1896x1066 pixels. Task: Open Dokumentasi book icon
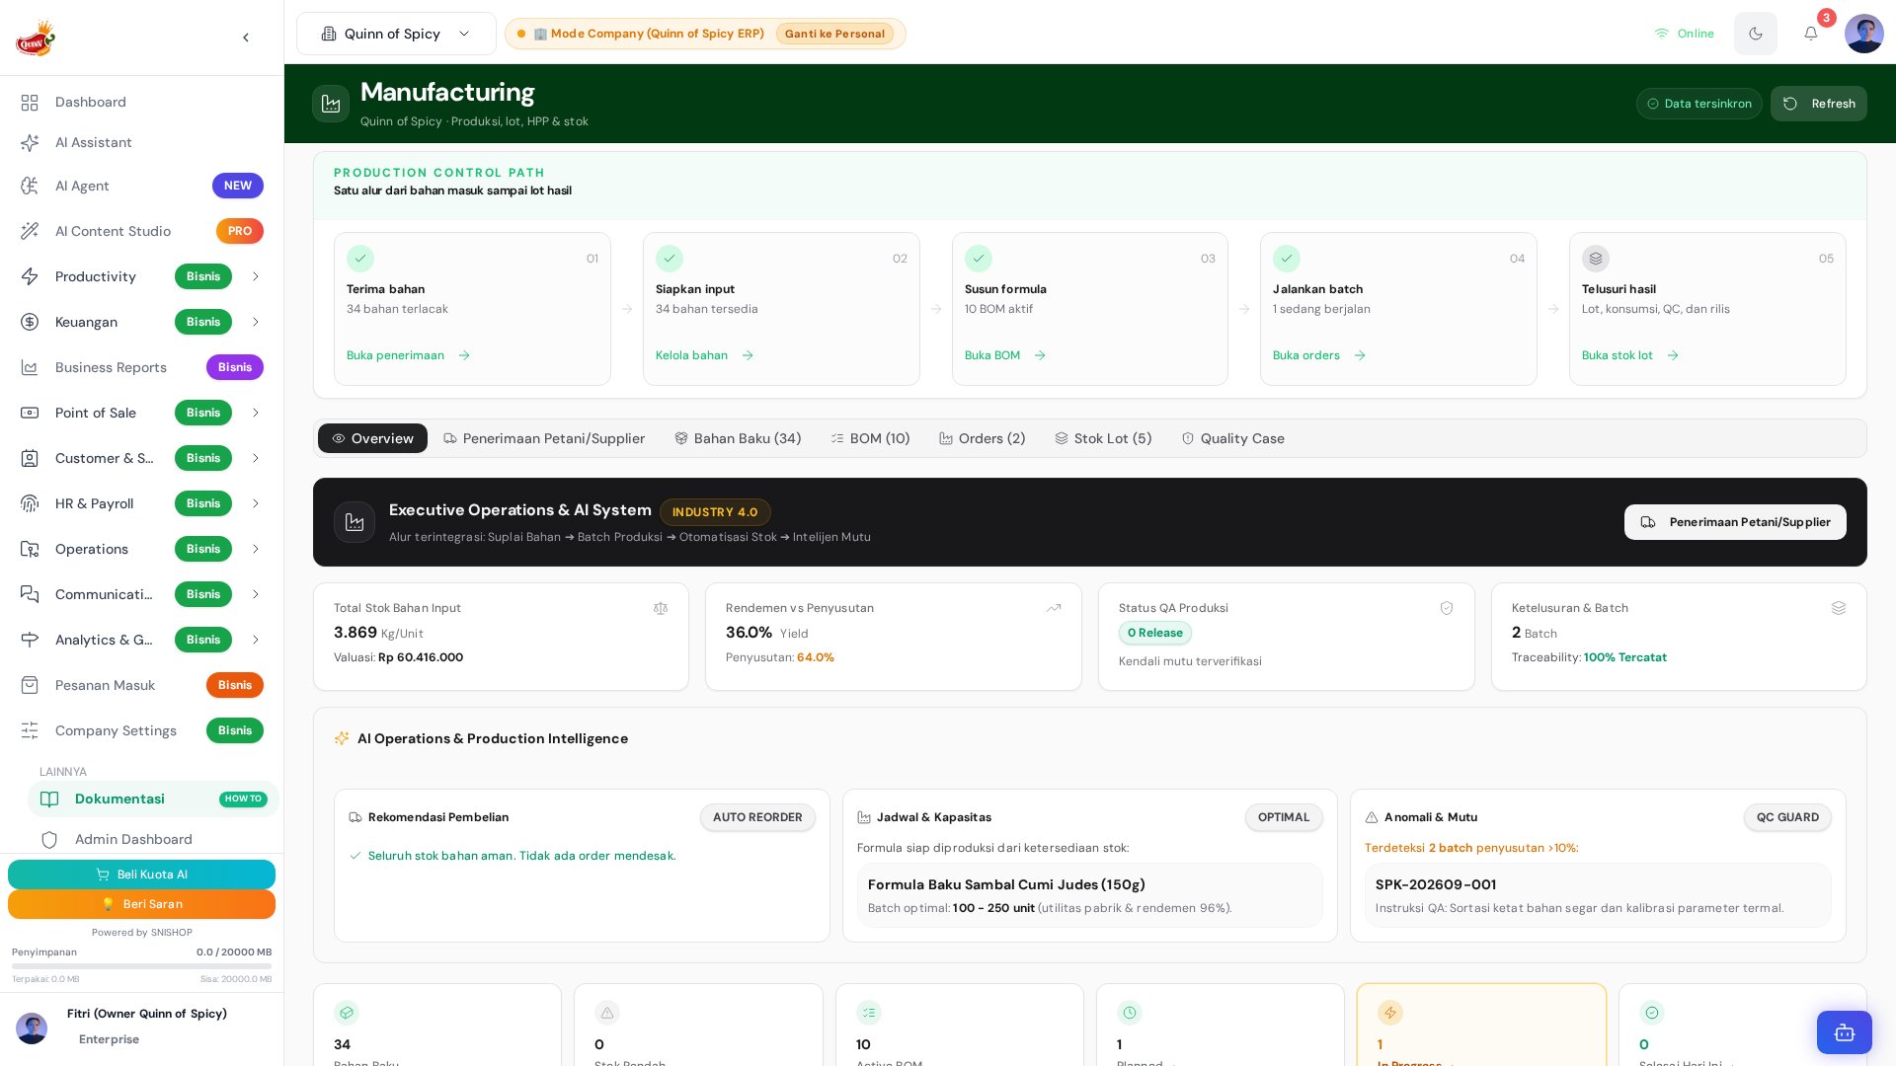click(49, 799)
